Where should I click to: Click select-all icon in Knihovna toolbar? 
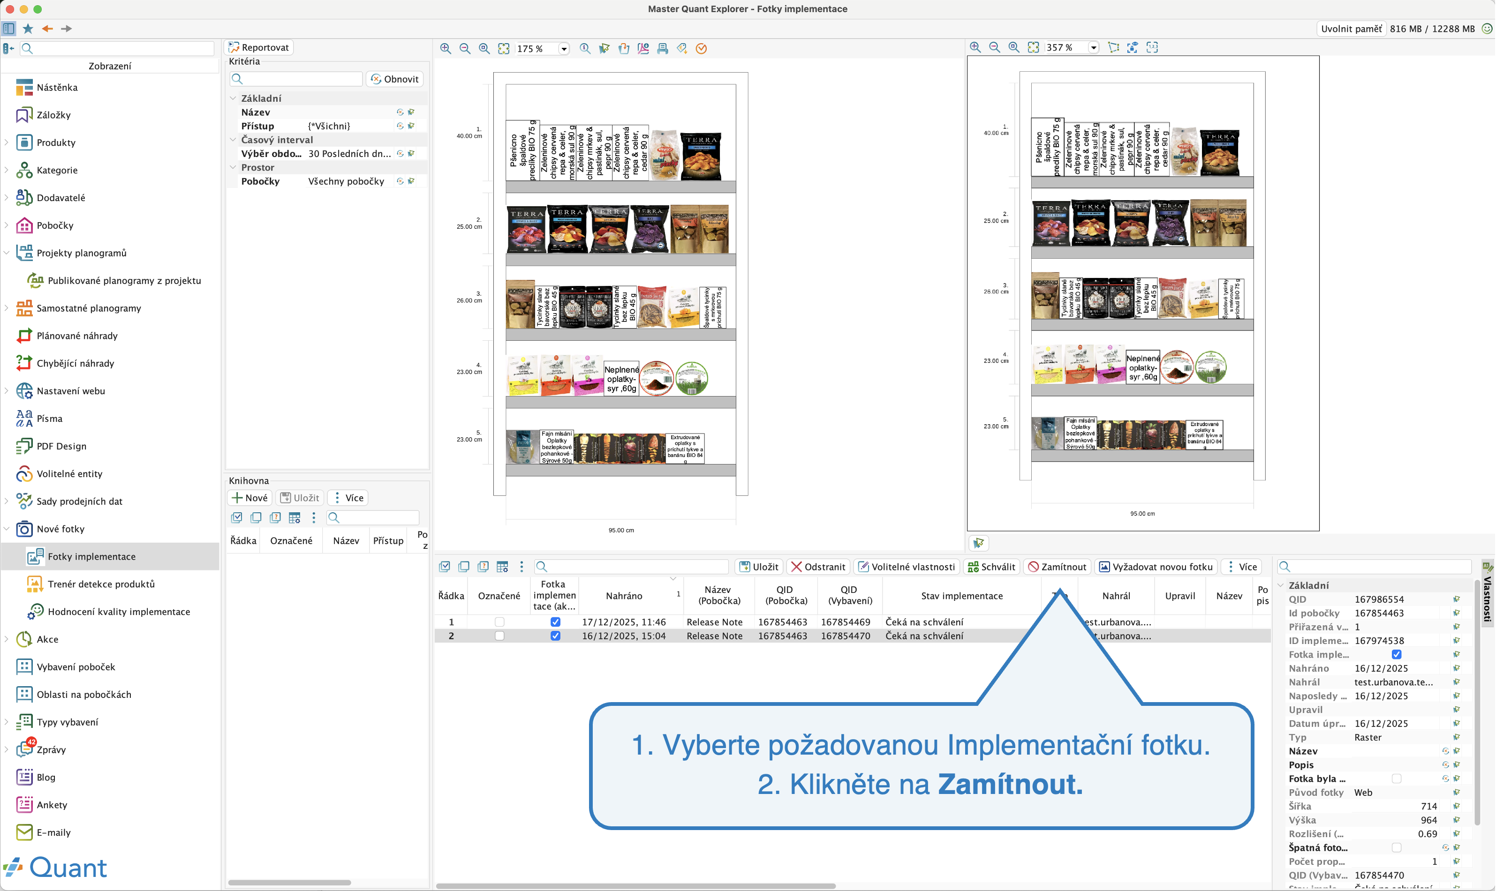click(237, 517)
